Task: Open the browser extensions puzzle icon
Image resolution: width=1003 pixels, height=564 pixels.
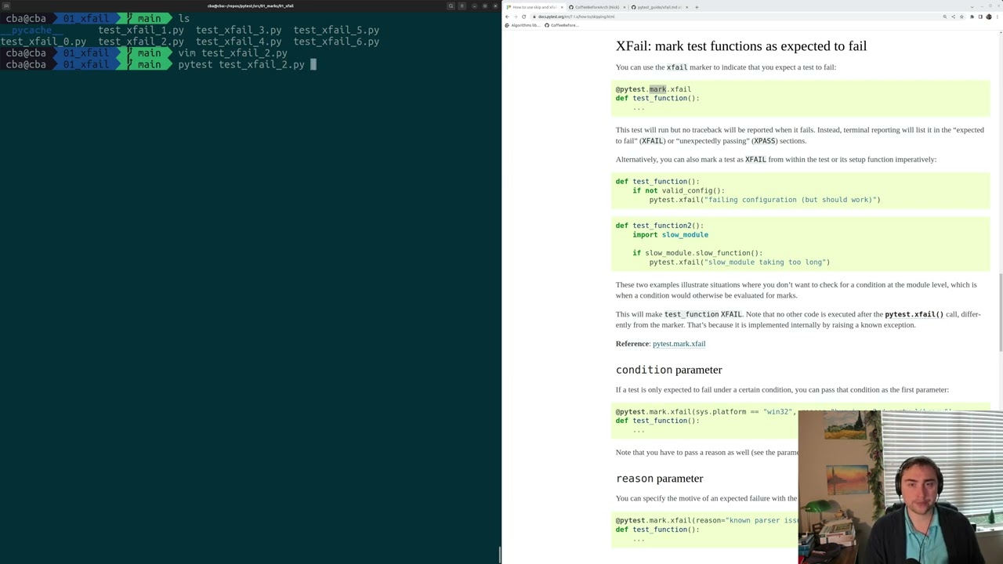Action: coord(972,16)
